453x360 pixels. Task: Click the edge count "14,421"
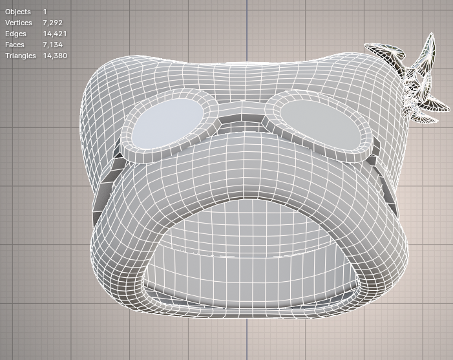click(x=55, y=34)
